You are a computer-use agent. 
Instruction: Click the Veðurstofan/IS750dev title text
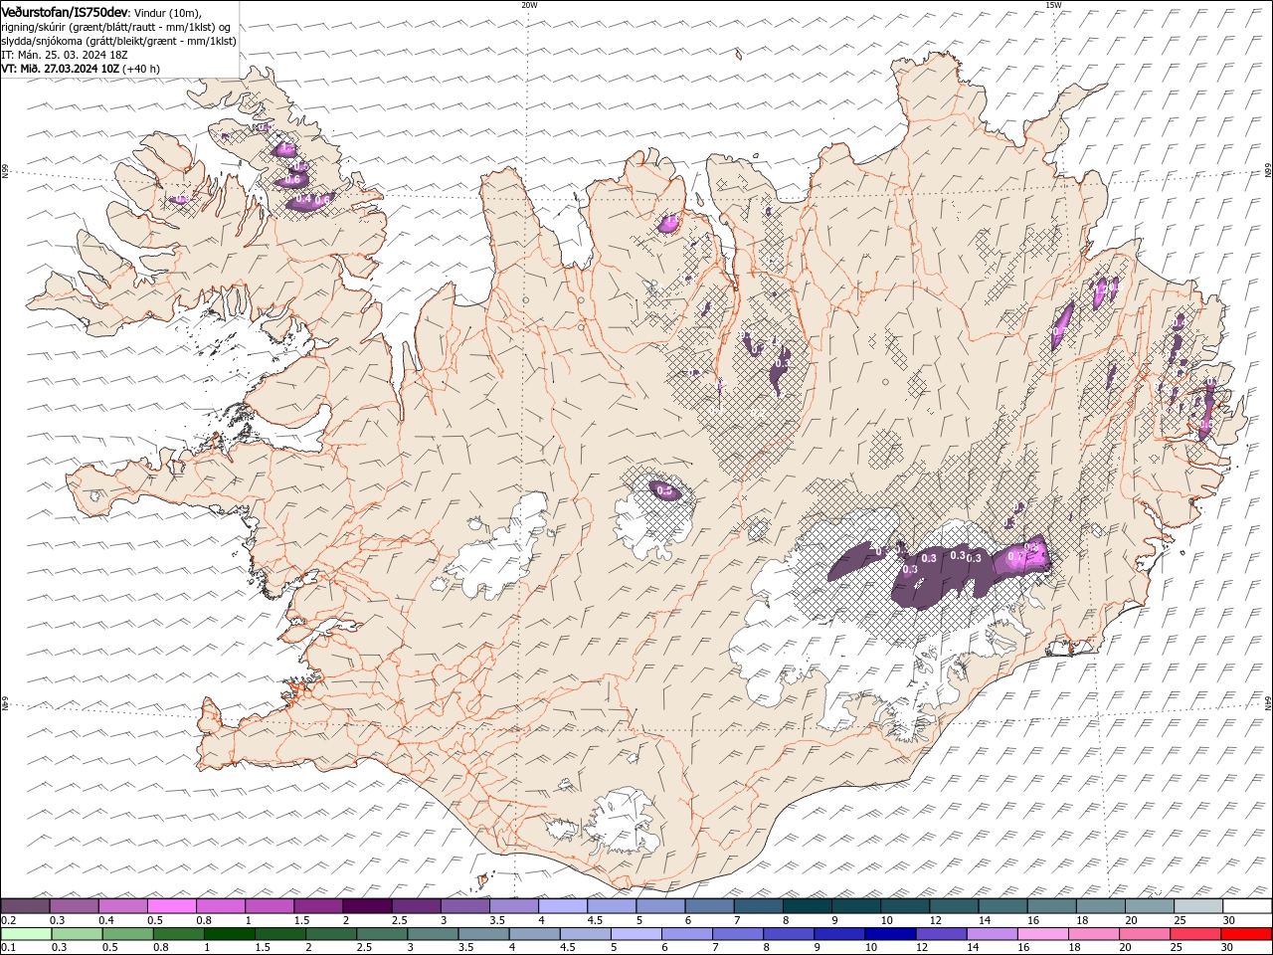[x=65, y=12]
